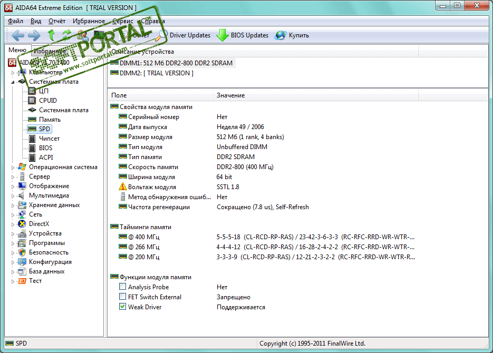Viewport: 493px width, 353px height.
Task: Click the Хранение данных drive icon
Action: (x=22, y=205)
